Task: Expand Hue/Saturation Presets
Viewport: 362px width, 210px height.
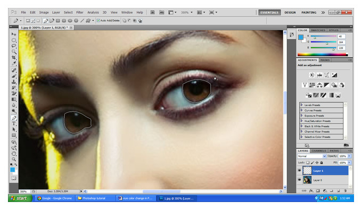Action: coord(301,121)
